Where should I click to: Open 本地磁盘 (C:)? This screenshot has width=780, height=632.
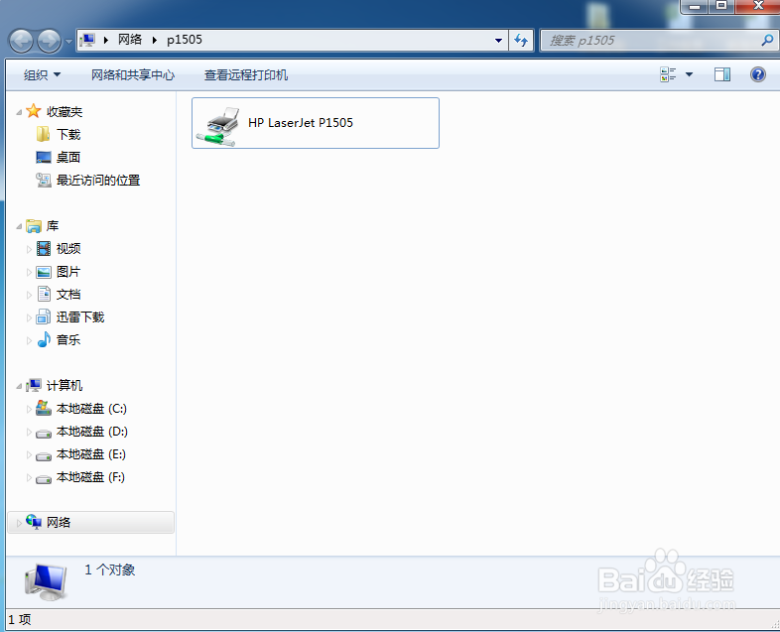pos(91,409)
